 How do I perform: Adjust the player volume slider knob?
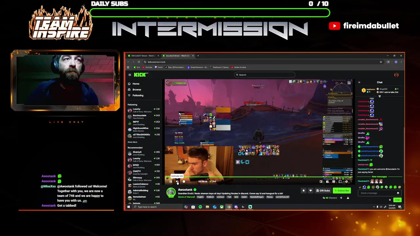tap(184, 182)
